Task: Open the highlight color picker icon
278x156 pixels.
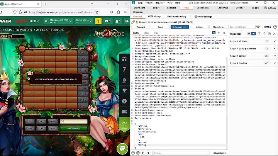Action: 258,27
